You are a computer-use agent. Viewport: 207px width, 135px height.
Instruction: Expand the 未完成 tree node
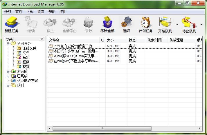click(8, 71)
